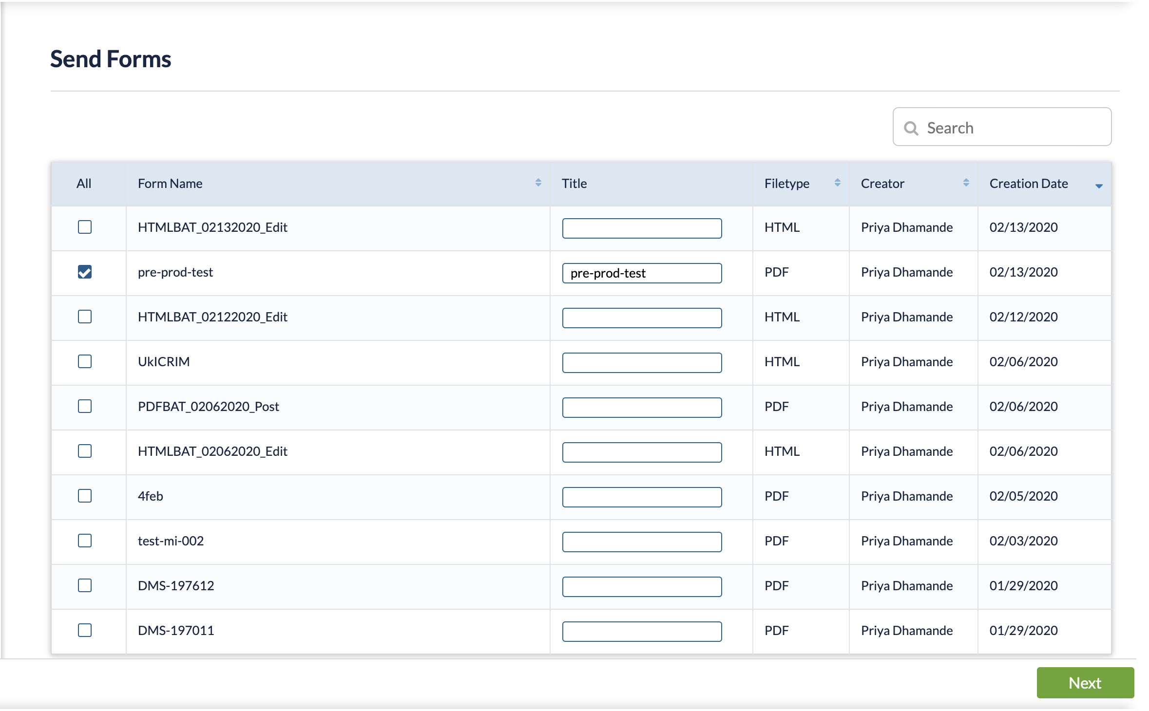Click the title field for HTMLBAT_02132020_Edit
The image size is (1149, 711).
coord(642,228)
